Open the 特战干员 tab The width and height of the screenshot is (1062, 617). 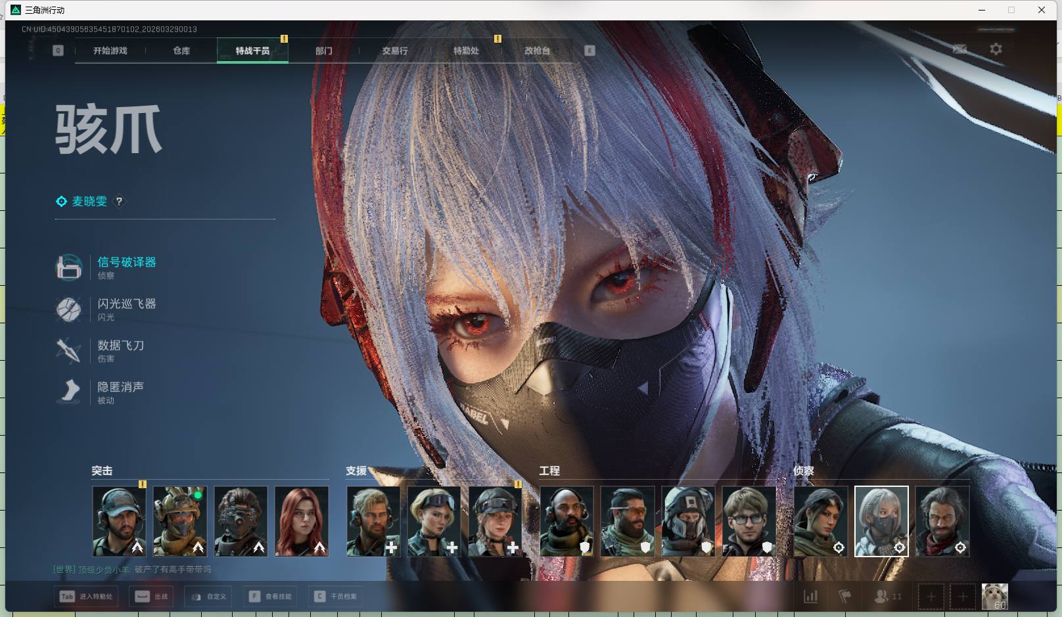[252, 51]
